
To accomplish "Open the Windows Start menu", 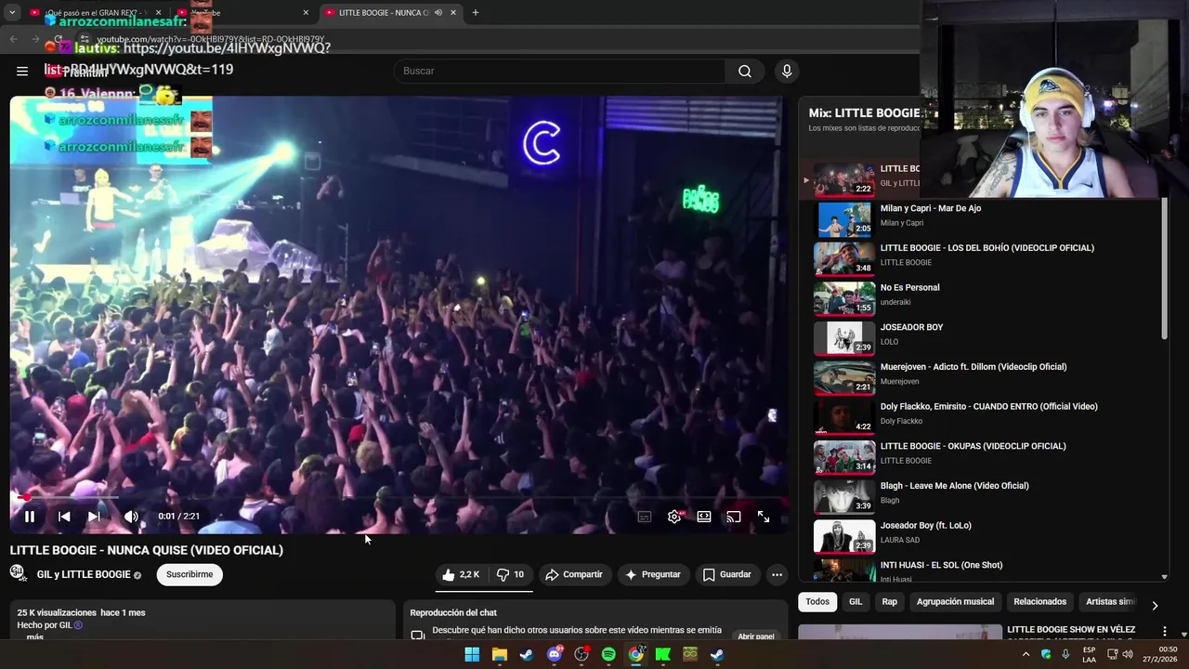I will [x=472, y=655].
